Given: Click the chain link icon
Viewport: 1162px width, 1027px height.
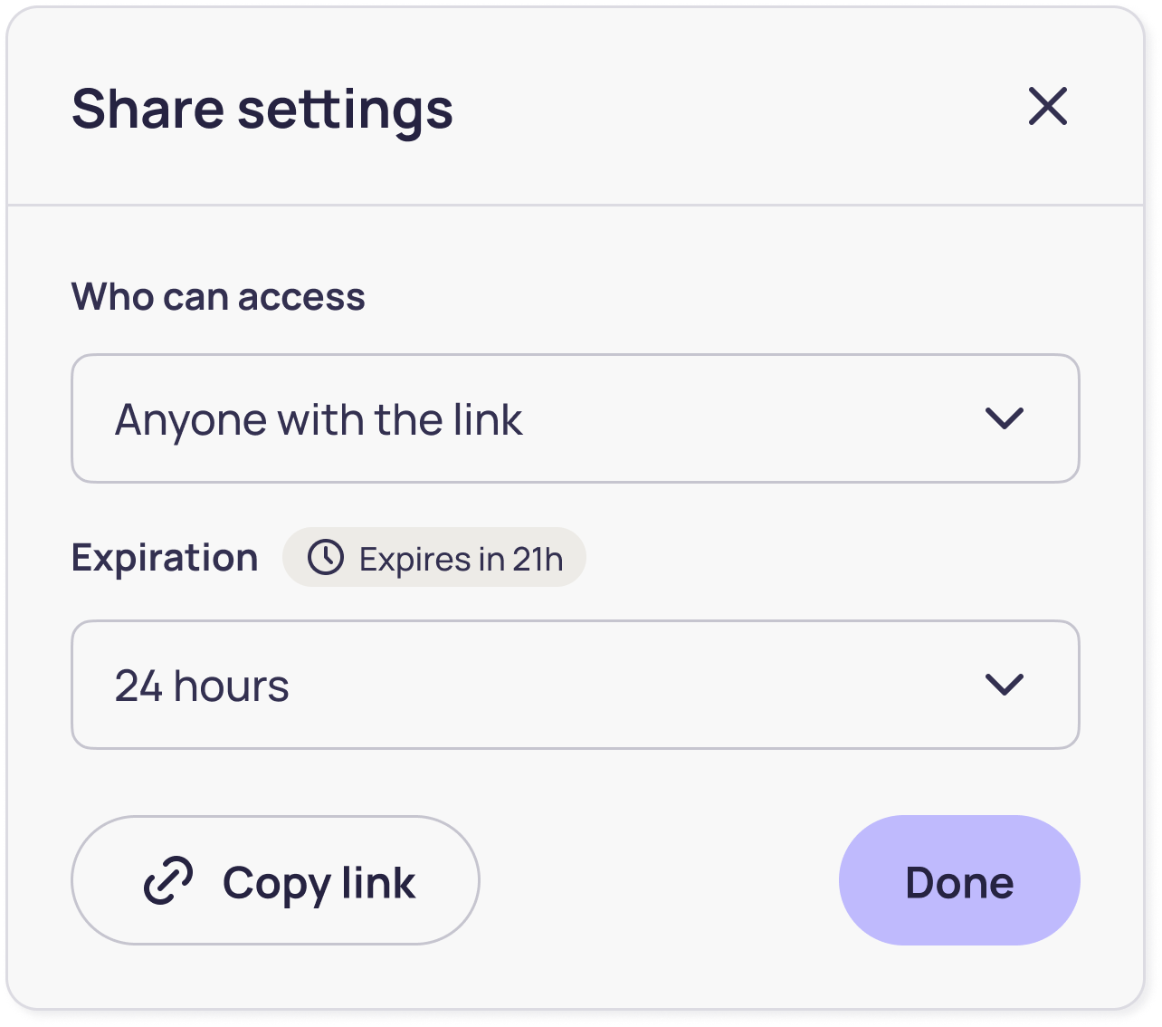Looking at the screenshot, I should coord(169,881).
